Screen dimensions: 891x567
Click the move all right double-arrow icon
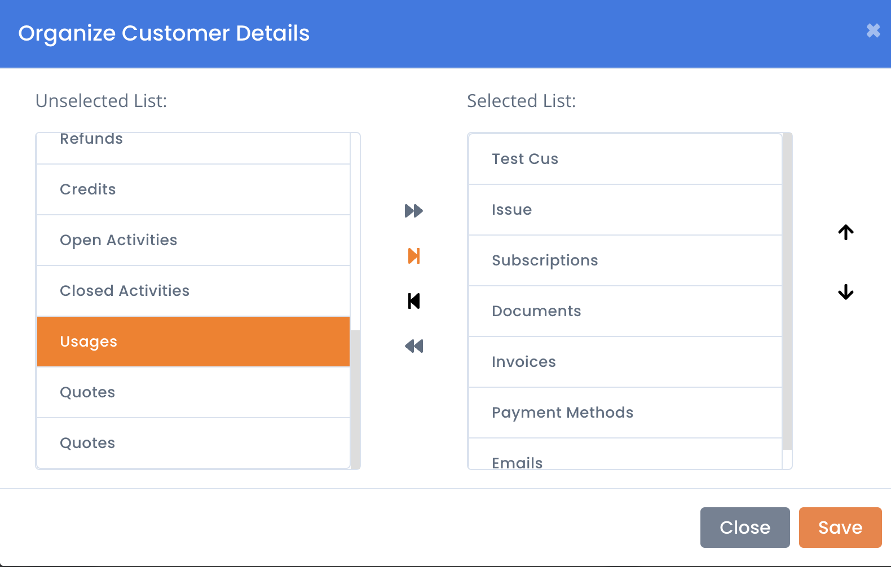(x=414, y=211)
